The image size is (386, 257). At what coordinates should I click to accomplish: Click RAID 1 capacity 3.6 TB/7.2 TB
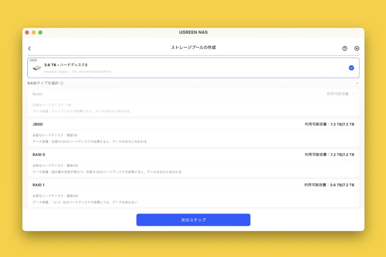coord(329,185)
